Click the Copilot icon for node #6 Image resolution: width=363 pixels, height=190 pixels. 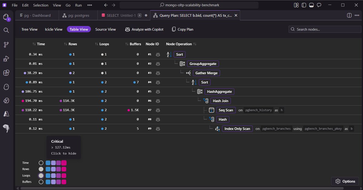coord(158,101)
